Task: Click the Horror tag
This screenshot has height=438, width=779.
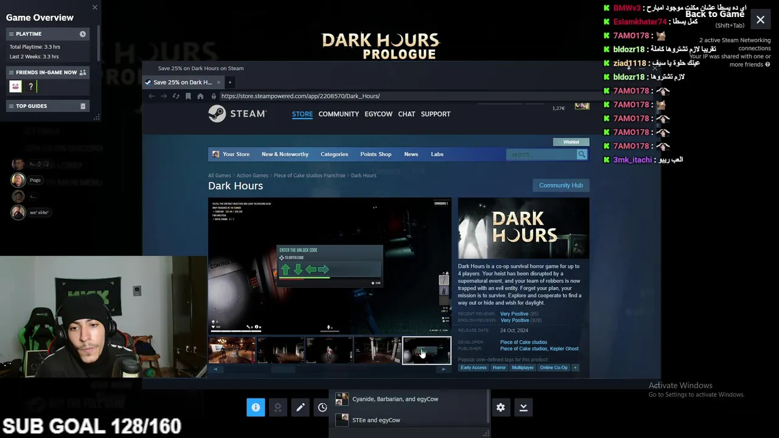Action: pos(499,367)
